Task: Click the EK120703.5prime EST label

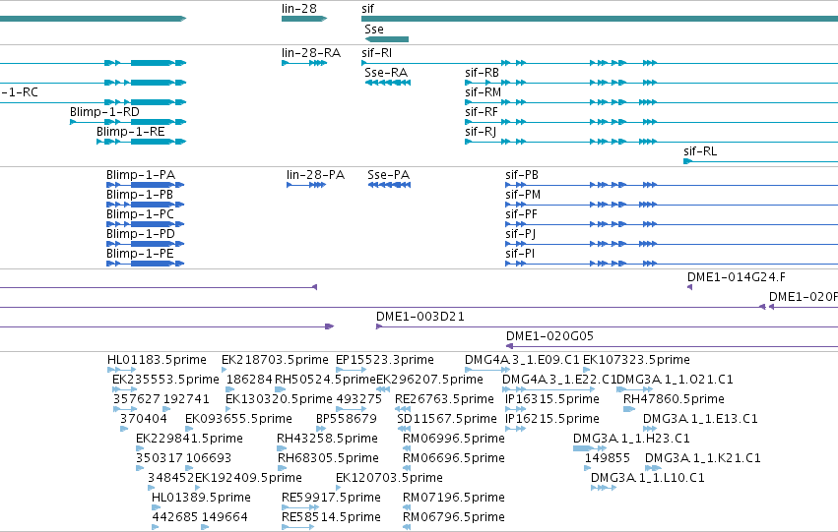Action: (x=390, y=479)
